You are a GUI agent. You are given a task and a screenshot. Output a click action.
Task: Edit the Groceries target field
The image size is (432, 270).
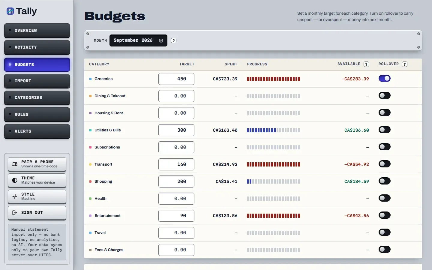click(x=176, y=79)
